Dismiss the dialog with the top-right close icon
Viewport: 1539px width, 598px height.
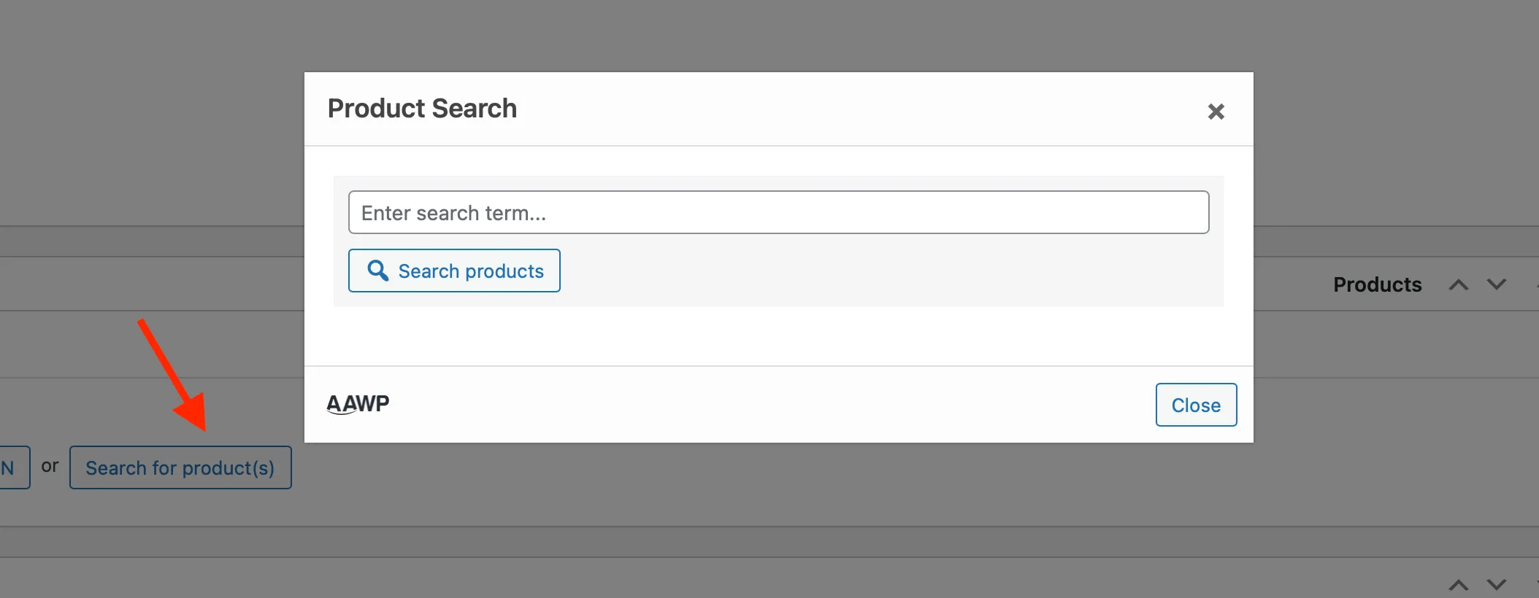click(1216, 111)
